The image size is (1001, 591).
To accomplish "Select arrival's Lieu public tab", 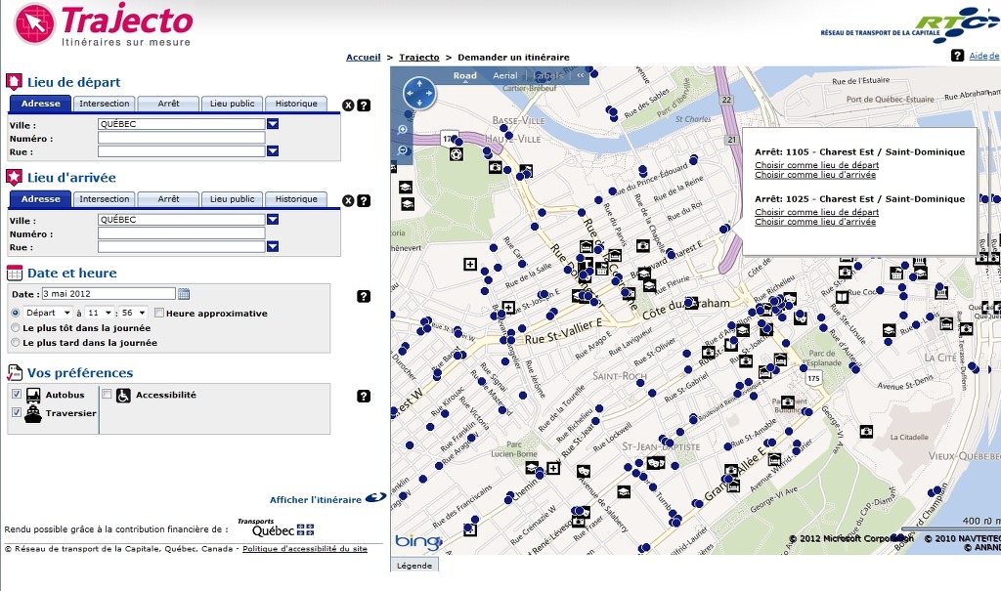I will 232,199.
